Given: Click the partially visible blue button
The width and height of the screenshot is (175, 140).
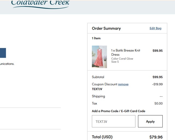Looking at the screenshot, I should coord(3,53).
